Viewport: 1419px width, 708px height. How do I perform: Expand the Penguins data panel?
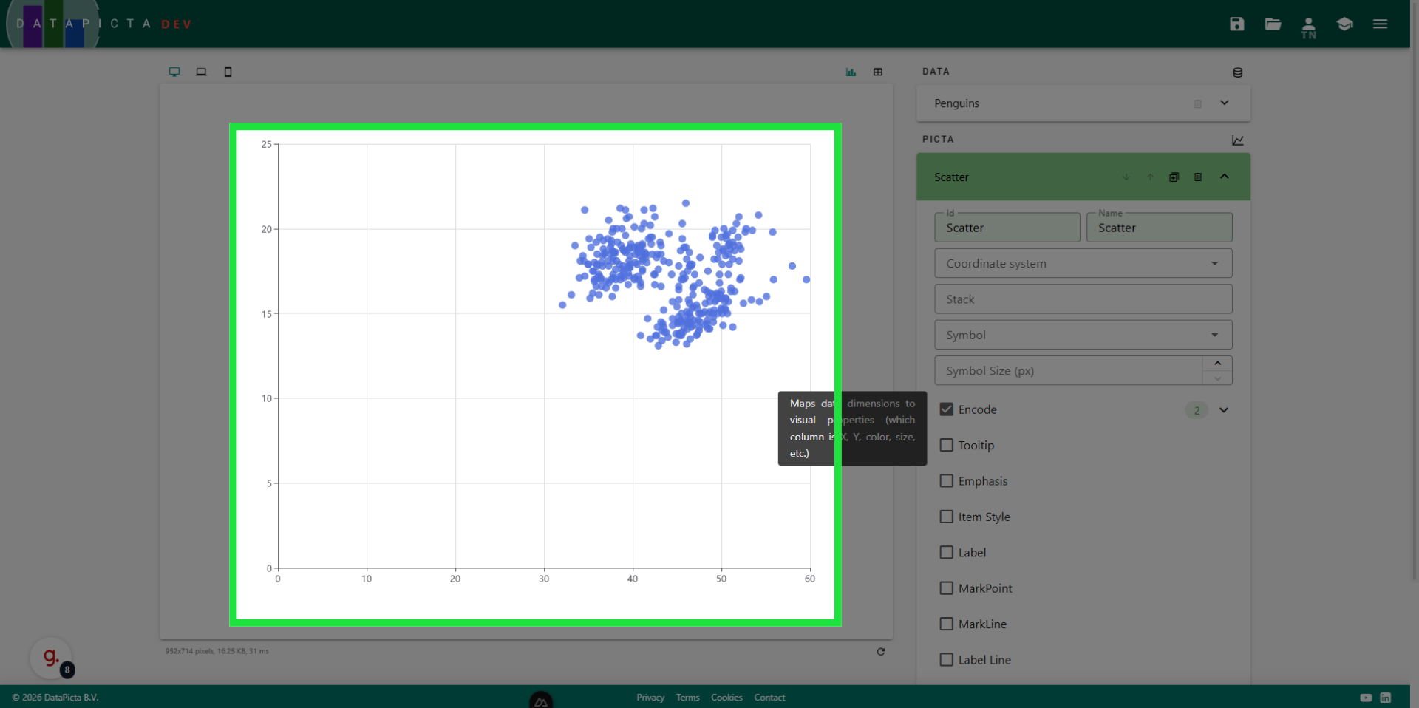click(1224, 103)
